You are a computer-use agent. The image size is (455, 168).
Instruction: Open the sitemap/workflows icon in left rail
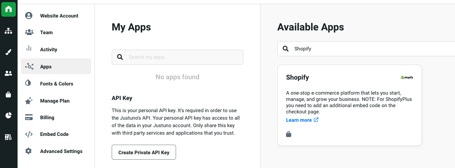8,31
